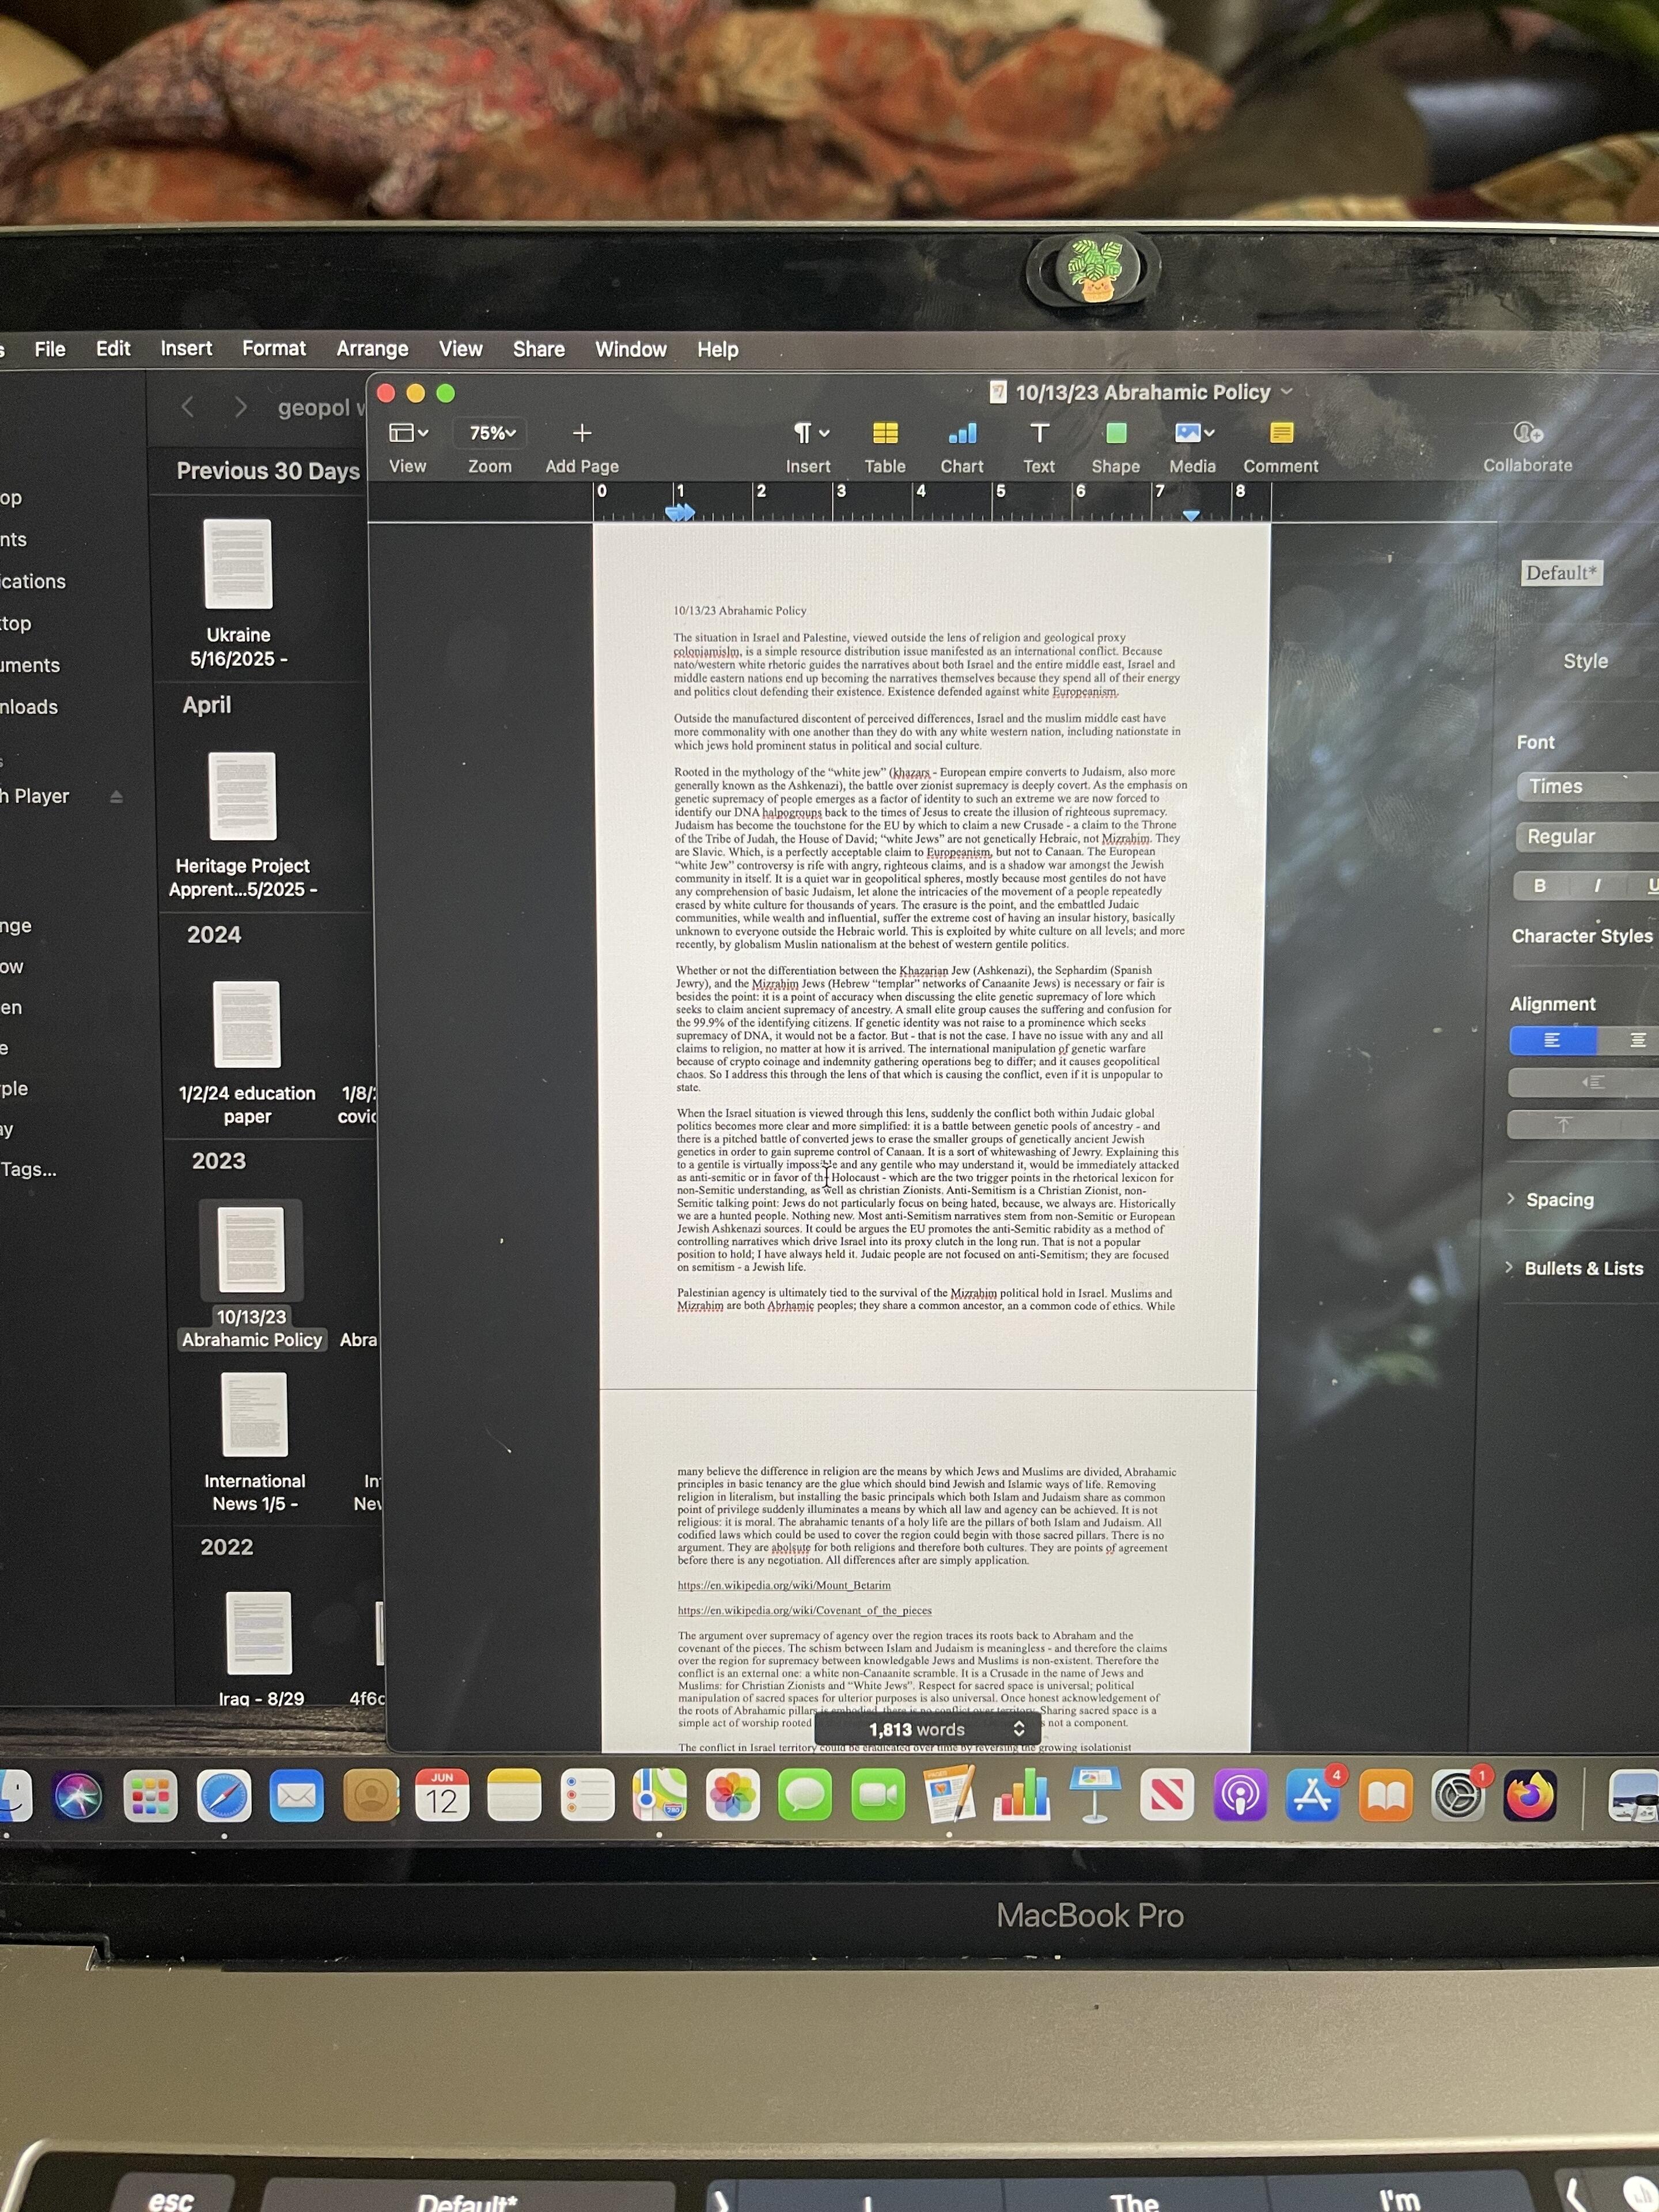Select the Ukraine 5/16/2025 document thumbnail
This screenshot has width=1659, height=2212.
(238, 564)
